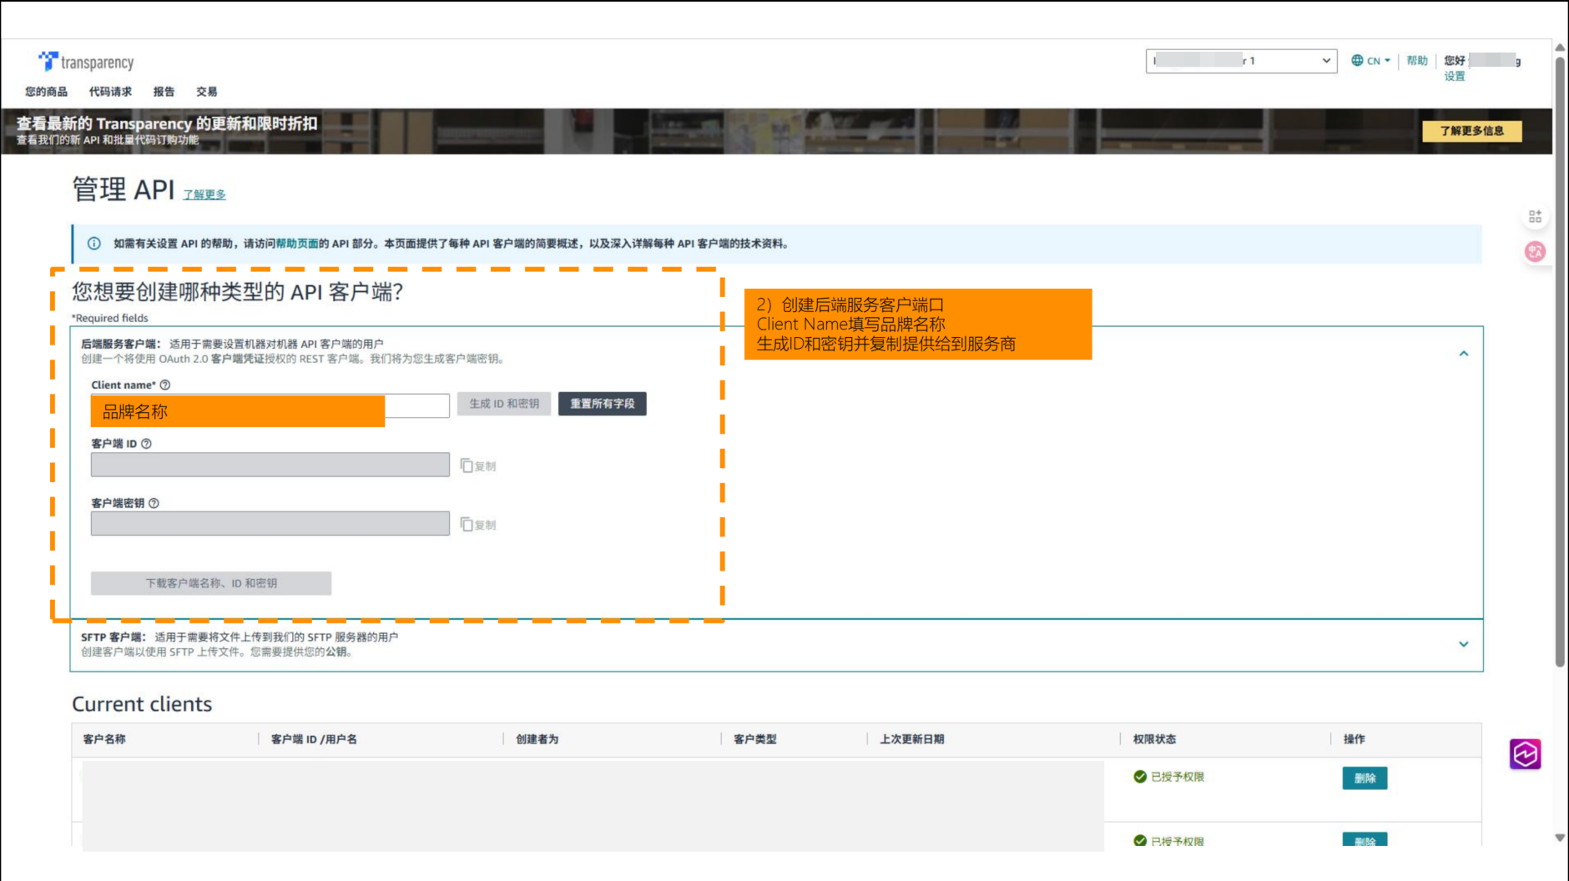Click the Transparency logo
The width and height of the screenshot is (1569, 881).
tap(86, 62)
